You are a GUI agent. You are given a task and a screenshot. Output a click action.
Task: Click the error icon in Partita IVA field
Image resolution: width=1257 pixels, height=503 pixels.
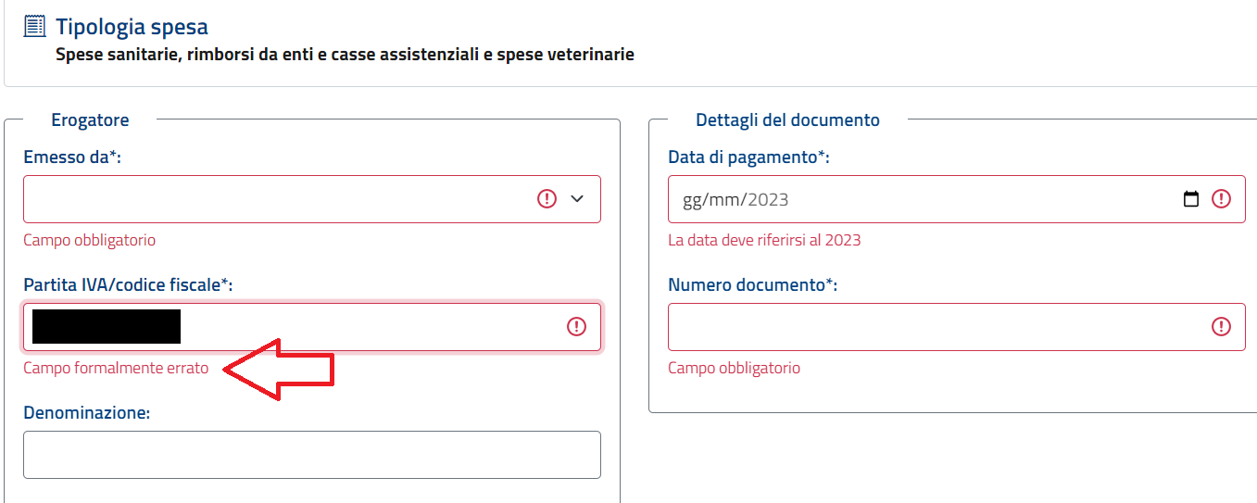(x=577, y=326)
